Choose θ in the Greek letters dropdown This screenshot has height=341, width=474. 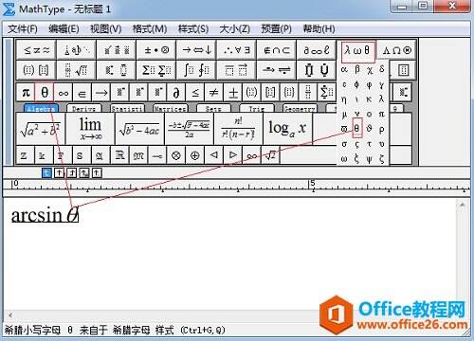pyautogui.click(x=356, y=128)
